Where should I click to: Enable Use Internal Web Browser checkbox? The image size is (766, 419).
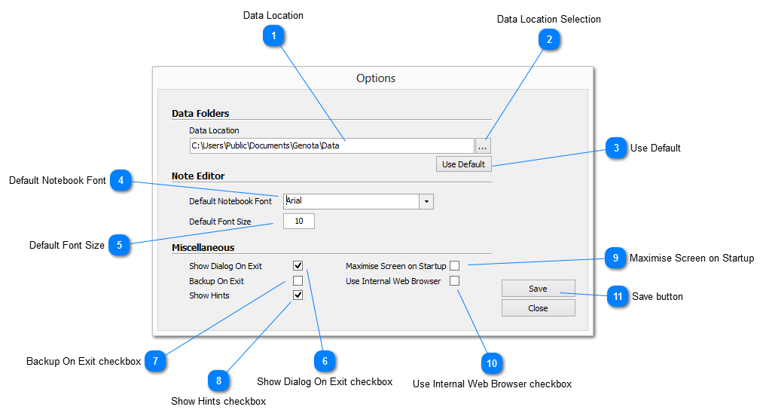coord(454,281)
